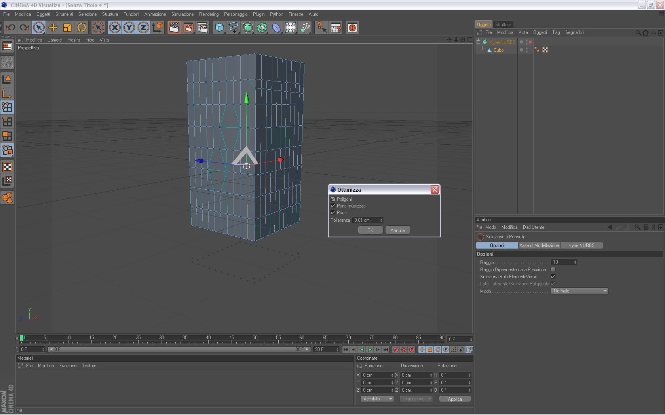Select the Move tool icon
665x415 pixels.
(53, 28)
